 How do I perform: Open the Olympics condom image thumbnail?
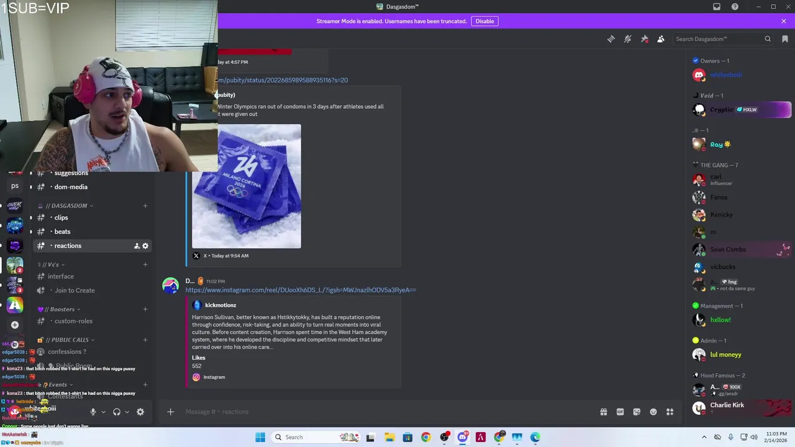point(247,186)
